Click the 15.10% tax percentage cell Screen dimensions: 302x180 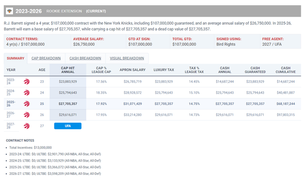pos(194,93)
